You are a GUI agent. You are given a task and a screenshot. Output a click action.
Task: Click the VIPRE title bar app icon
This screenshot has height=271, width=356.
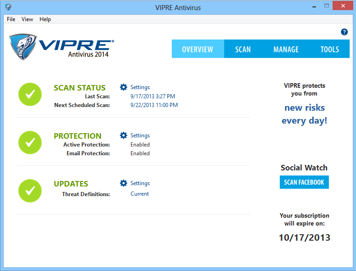point(8,7)
